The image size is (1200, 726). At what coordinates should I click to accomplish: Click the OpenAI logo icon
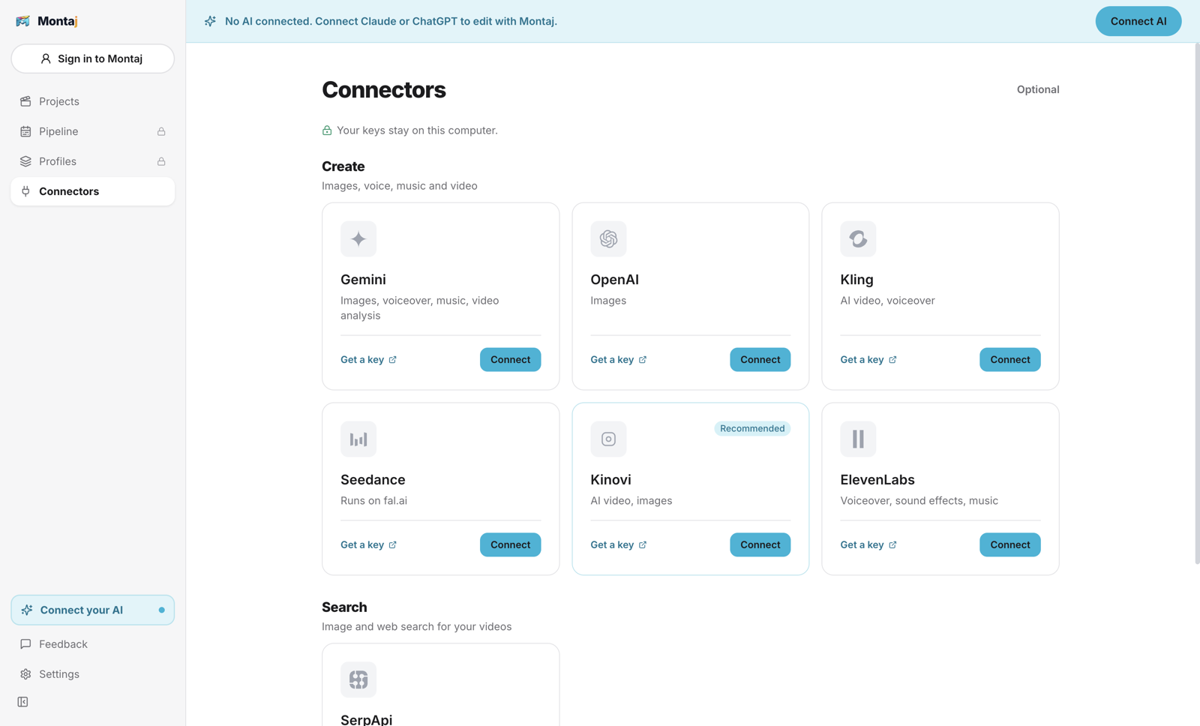pyautogui.click(x=608, y=239)
